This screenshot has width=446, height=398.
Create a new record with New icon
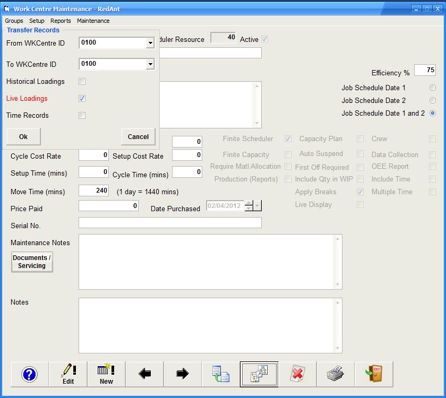[x=106, y=374]
